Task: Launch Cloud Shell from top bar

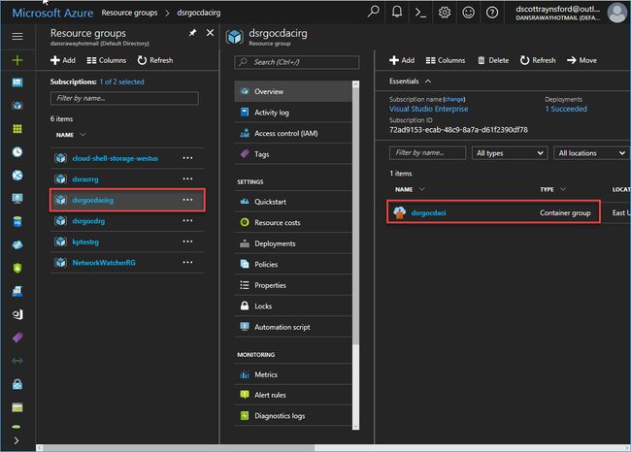Action: pos(420,13)
